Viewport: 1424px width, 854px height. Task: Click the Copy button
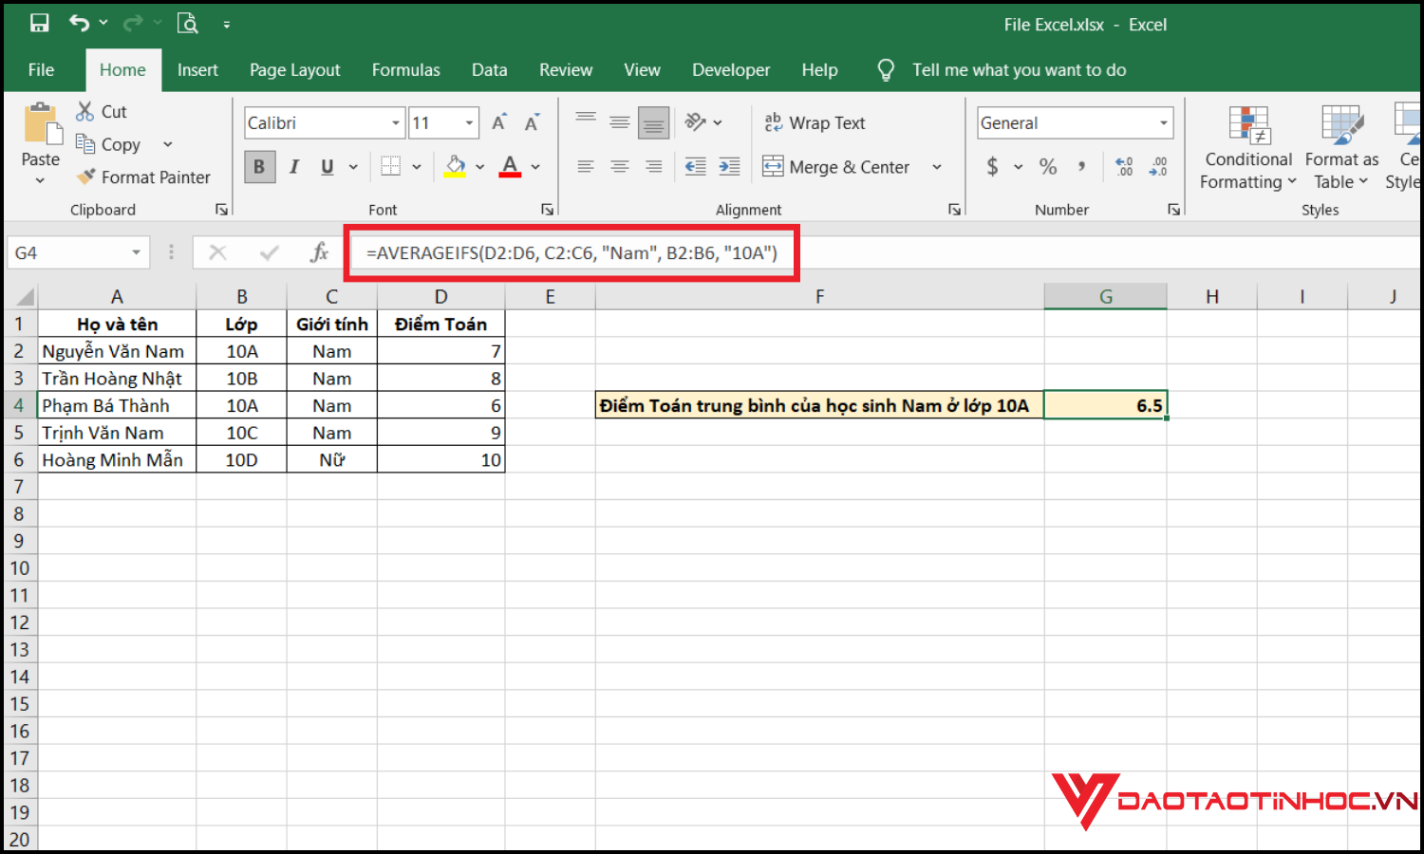coord(109,144)
